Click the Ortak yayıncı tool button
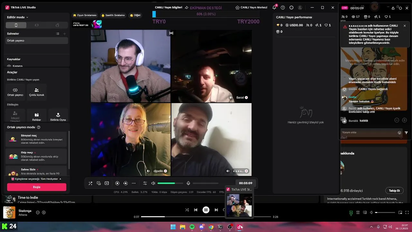412x232 pixels. 15,92
